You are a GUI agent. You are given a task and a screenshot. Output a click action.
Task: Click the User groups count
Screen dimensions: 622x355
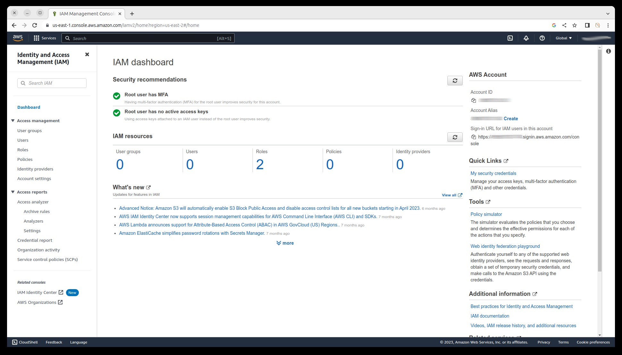(120, 165)
